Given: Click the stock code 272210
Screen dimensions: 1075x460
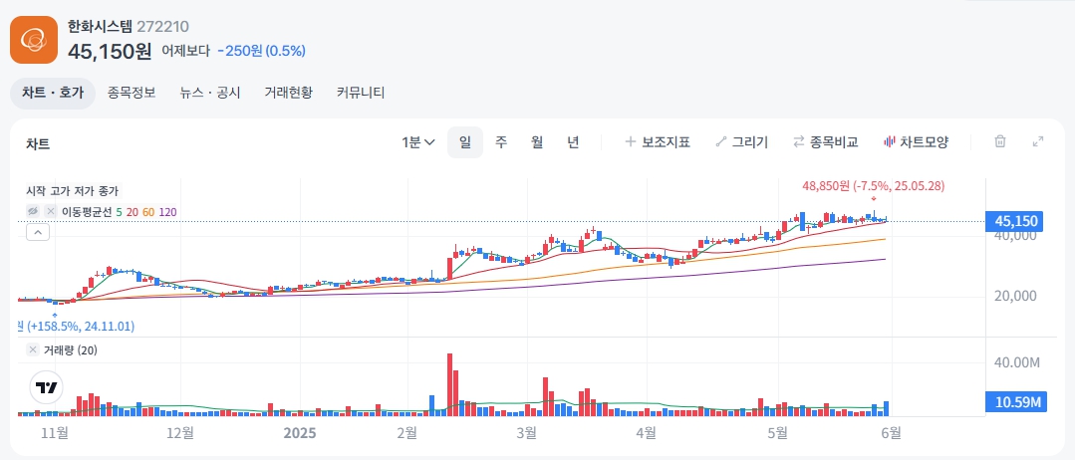Looking at the screenshot, I should coord(162,27).
